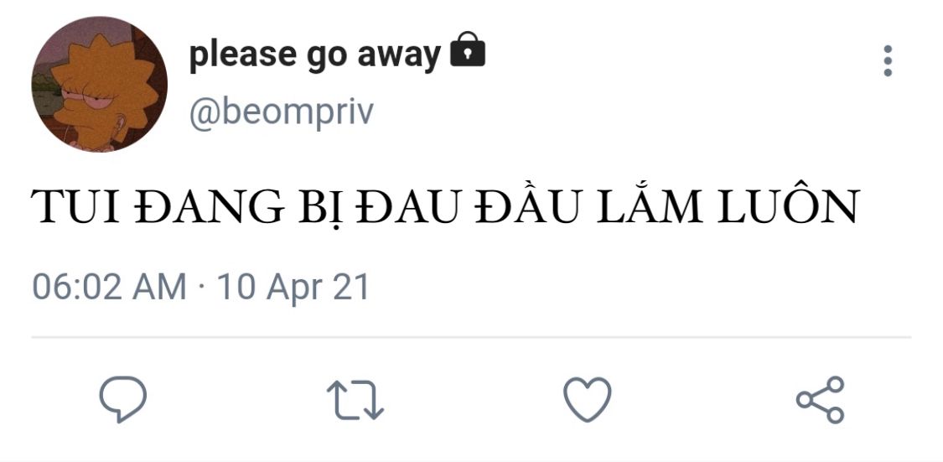This screenshot has height=462, width=943.
Task: Click the reply speech bubble icon
Action: pos(122,399)
